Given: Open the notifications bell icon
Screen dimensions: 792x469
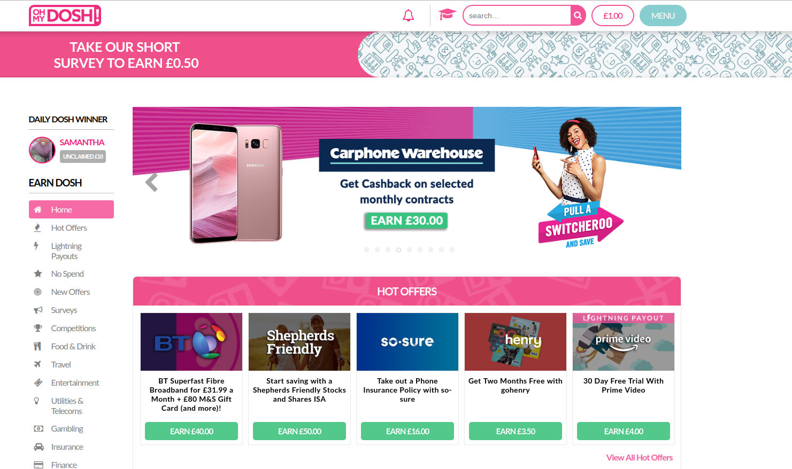Looking at the screenshot, I should [x=408, y=15].
